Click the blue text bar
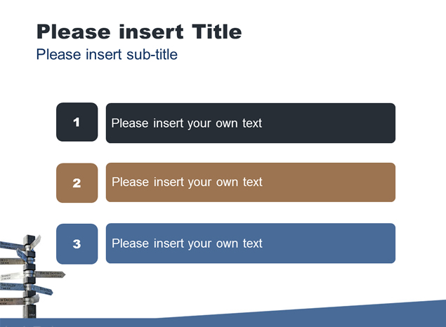 coord(251,243)
